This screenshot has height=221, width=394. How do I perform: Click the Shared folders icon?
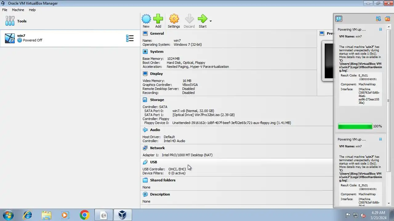145,180
